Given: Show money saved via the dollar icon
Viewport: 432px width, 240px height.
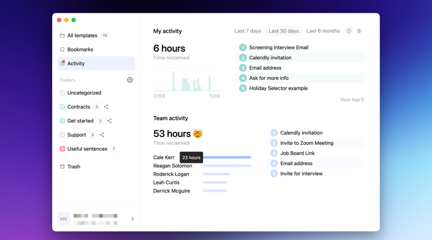Looking at the screenshot, I should (x=359, y=31).
